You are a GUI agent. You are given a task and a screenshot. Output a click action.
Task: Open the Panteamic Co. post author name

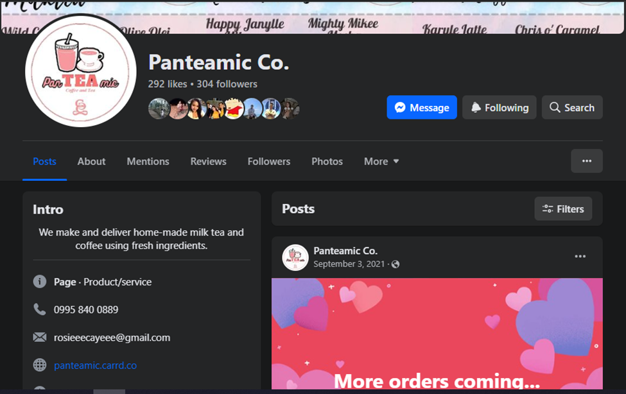[345, 251]
